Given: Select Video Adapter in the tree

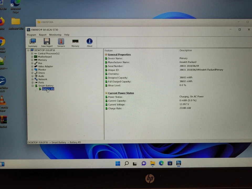Looking at the screenshot, I should coord(45,66).
